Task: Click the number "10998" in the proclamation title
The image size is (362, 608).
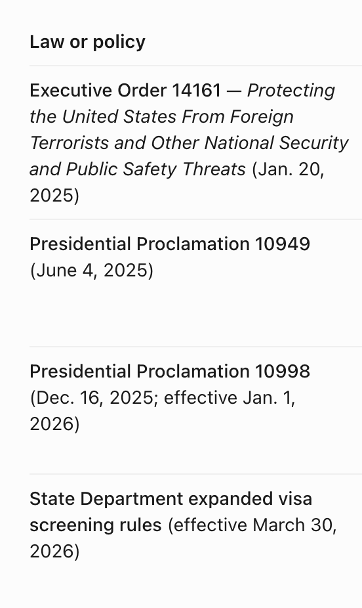Action: tap(282, 372)
